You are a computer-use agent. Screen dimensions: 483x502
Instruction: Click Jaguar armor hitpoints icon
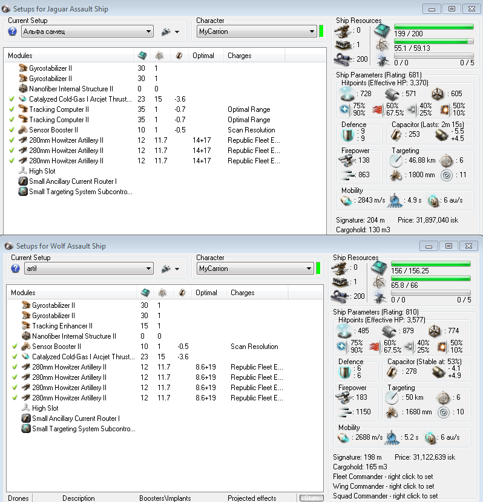click(x=392, y=94)
